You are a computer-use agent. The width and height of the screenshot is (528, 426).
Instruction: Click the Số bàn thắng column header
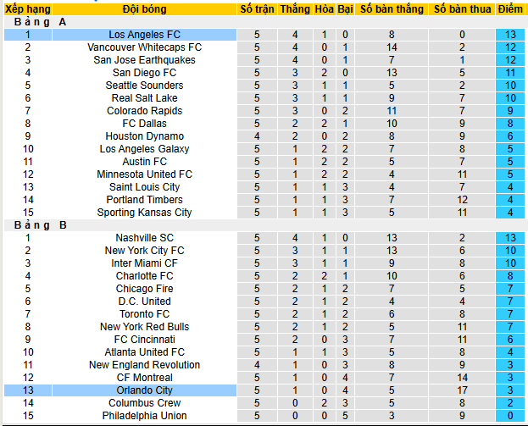(392, 9)
